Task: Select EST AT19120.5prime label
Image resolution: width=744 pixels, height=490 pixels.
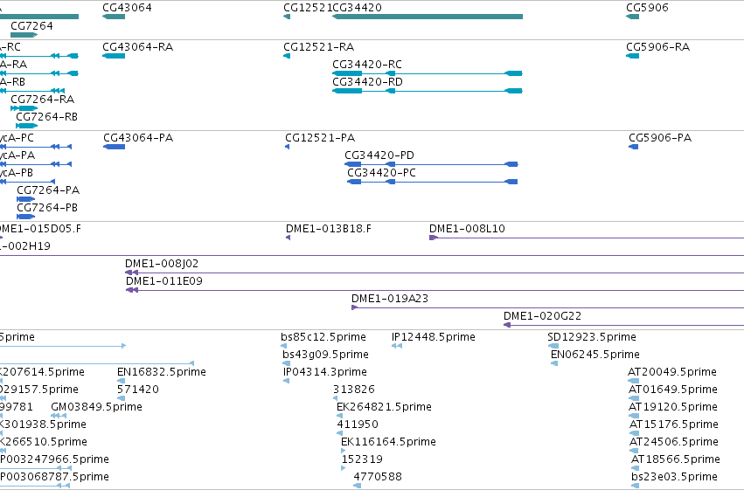Action: point(673,408)
